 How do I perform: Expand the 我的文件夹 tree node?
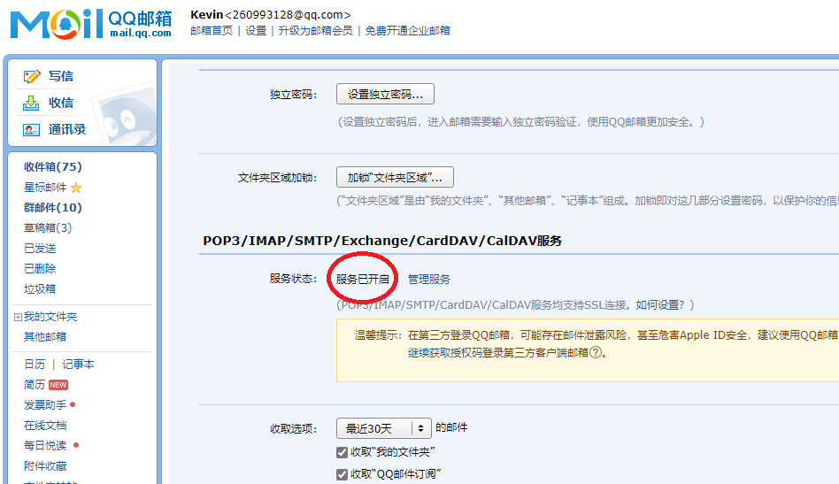(x=18, y=317)
